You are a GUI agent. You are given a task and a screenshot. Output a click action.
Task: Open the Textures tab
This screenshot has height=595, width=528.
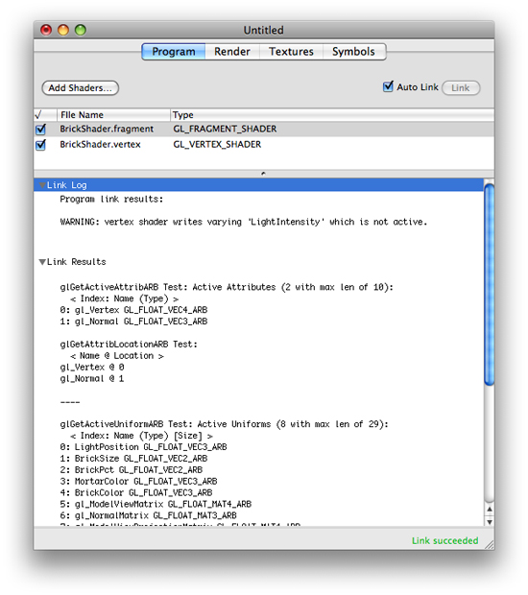291,52
